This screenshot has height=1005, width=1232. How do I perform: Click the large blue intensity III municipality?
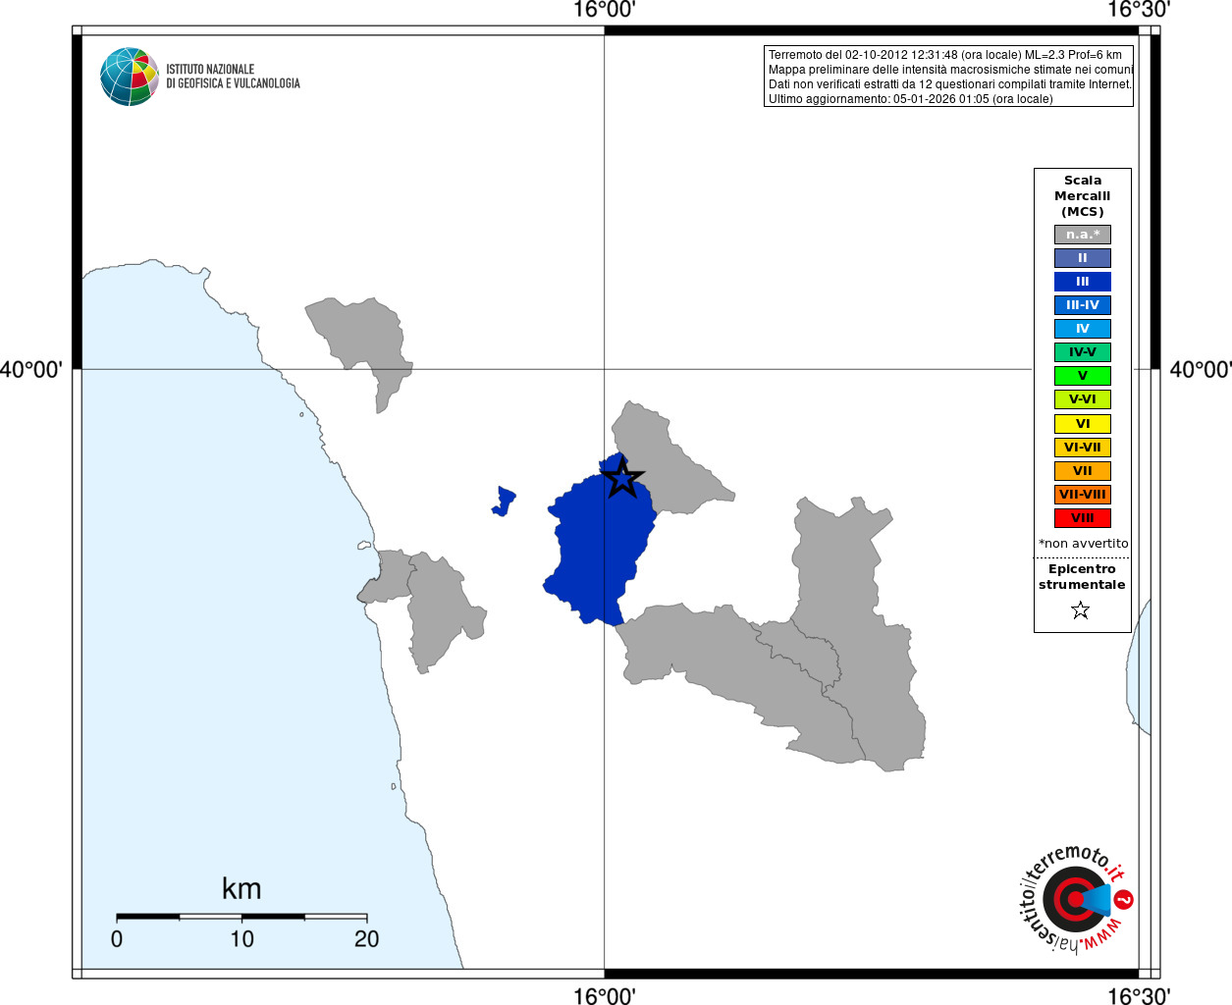pyautogui.click(x=599, y=550)
